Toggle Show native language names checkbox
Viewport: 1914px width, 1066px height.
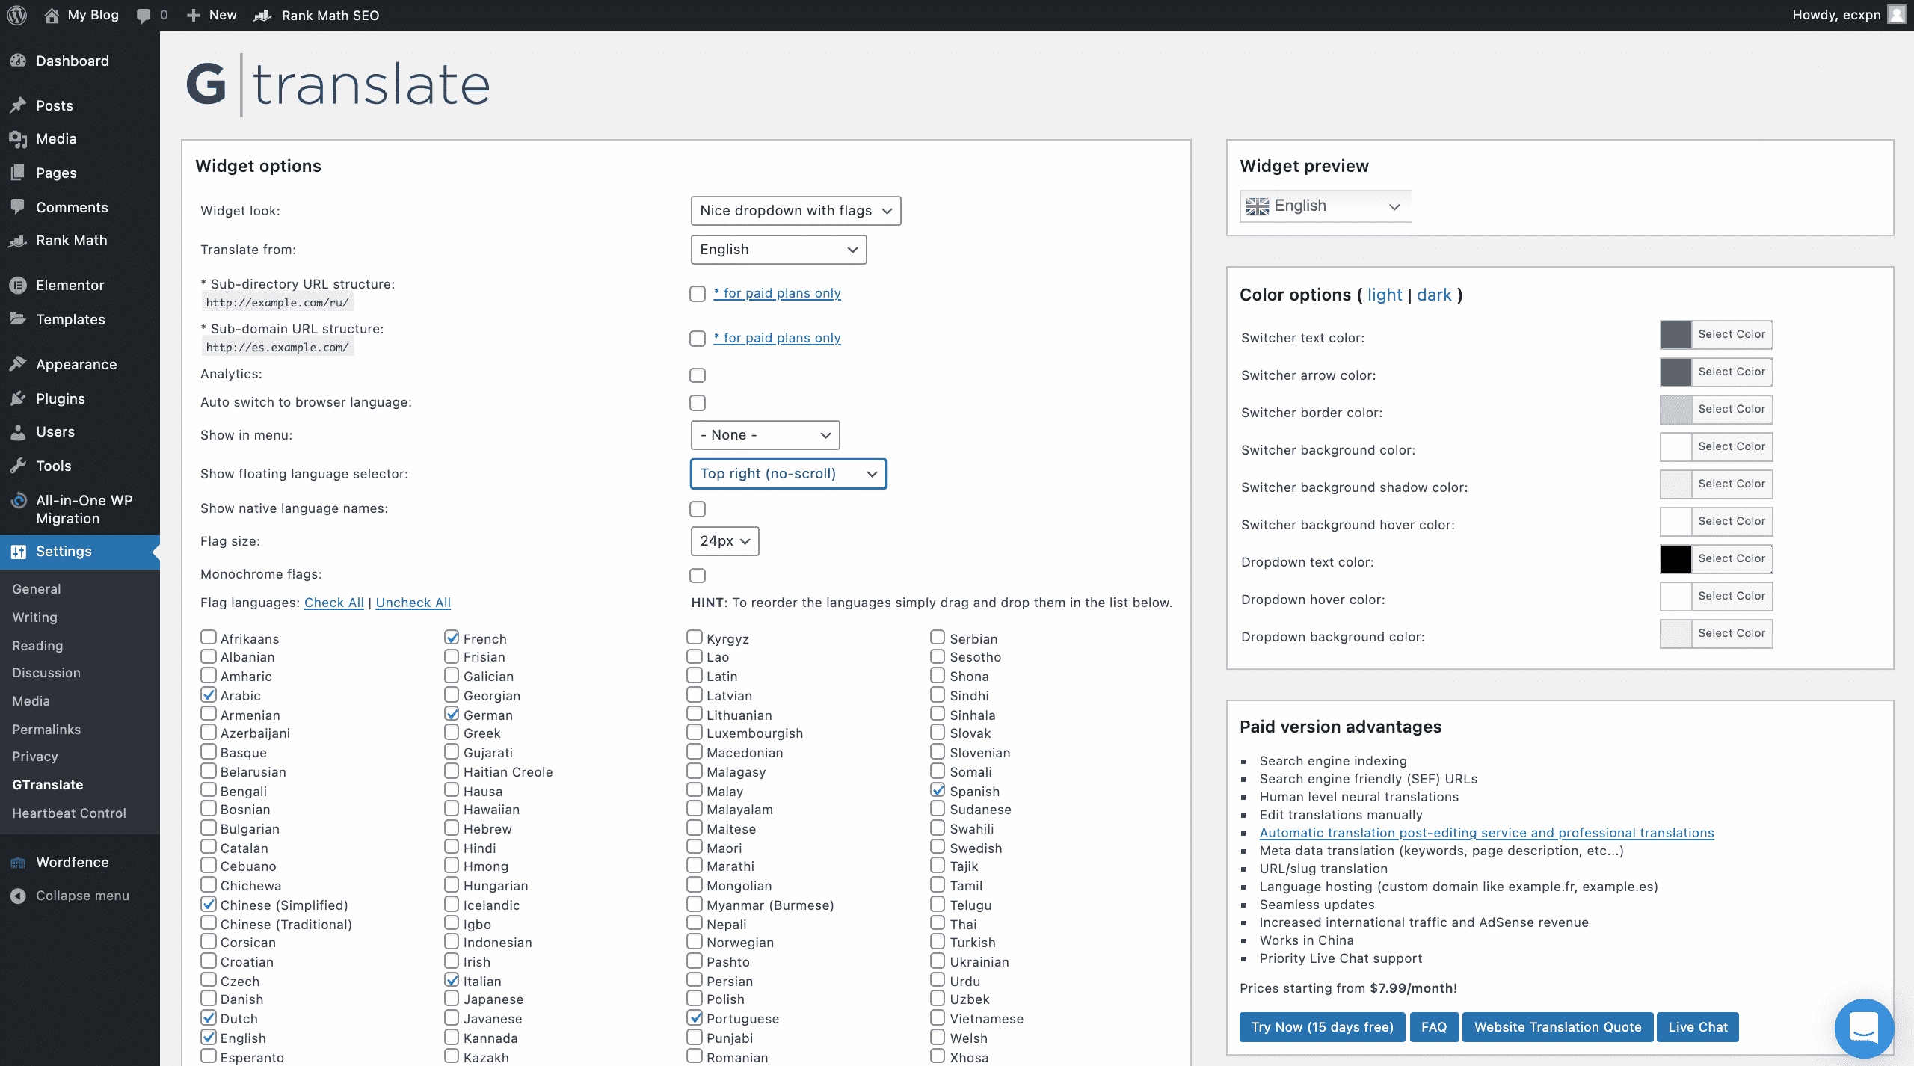(x=698, y=509)
